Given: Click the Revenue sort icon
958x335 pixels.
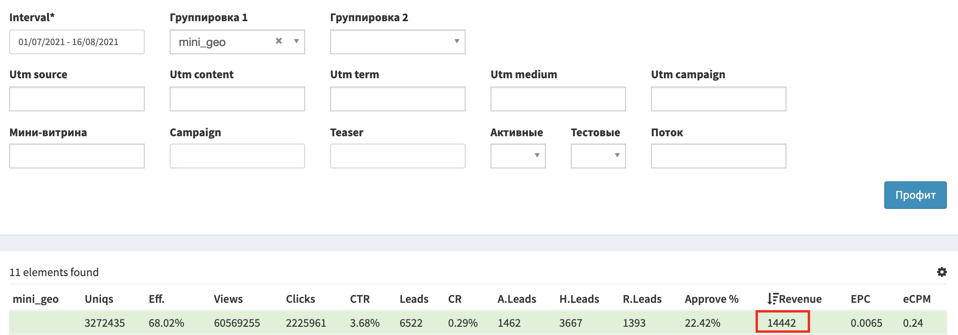Looking at the screenshot, I should (x=773, y=299).
